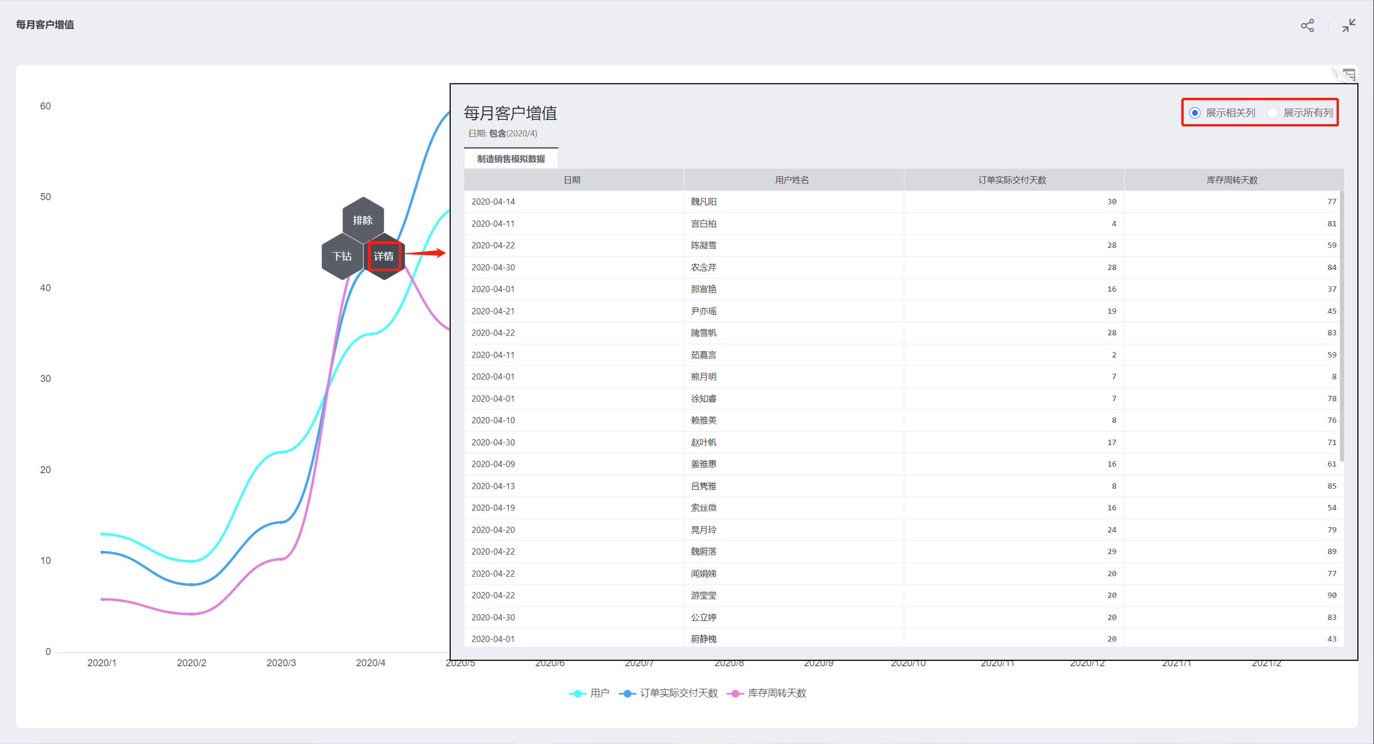Click the exit fullscreen shrink icon
Image resolution: width=1374 pixels, height=744 pixels.
click(1348, 25)
